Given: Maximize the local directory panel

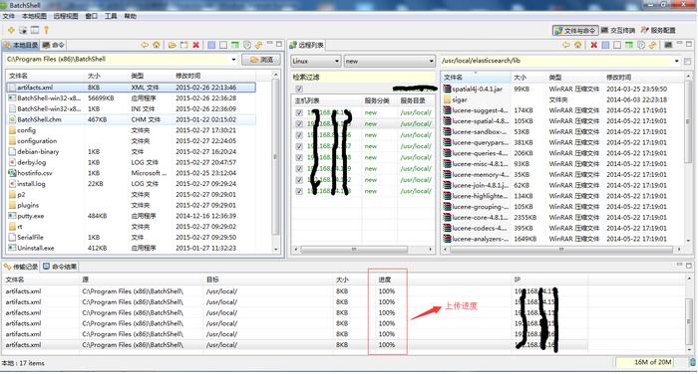Looking at the screenshot, I should [279, 44].
